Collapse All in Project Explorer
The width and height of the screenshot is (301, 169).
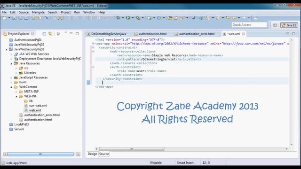click(44, 34)
